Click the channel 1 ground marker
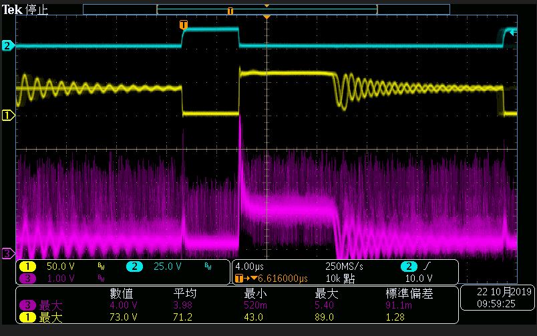Screen dimensions: 537x336 (7, 115)
